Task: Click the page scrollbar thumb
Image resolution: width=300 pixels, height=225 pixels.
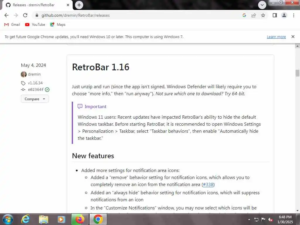Action: click(x=297, y=73)
